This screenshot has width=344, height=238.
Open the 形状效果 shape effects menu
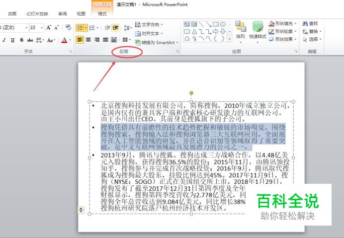pos(282,39)
